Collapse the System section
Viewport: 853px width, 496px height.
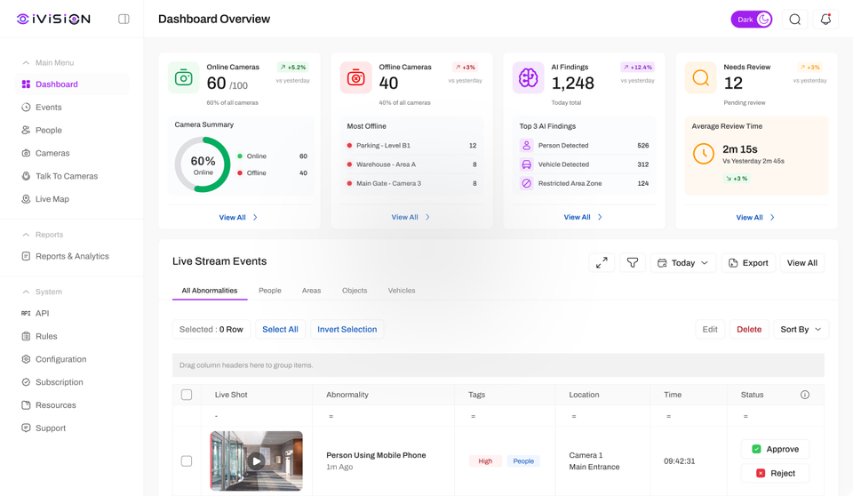(x=26, y=292)
